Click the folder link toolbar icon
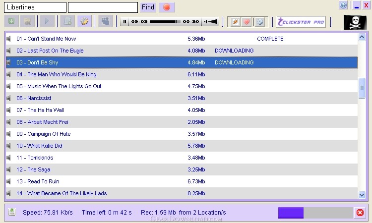 [27, 21]
